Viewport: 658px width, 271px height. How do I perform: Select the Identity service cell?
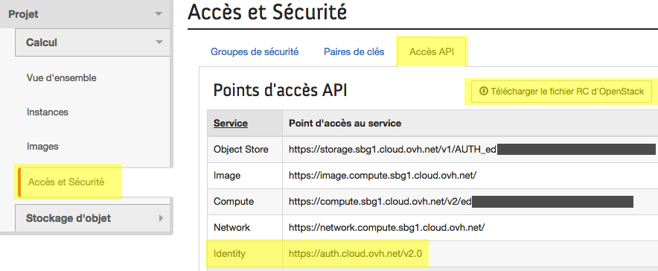tap(245, 253)
